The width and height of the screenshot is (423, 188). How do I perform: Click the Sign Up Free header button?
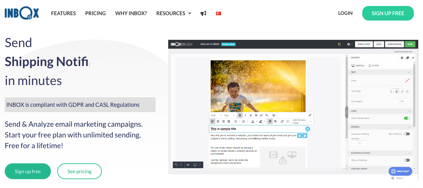tap(388, 13)
